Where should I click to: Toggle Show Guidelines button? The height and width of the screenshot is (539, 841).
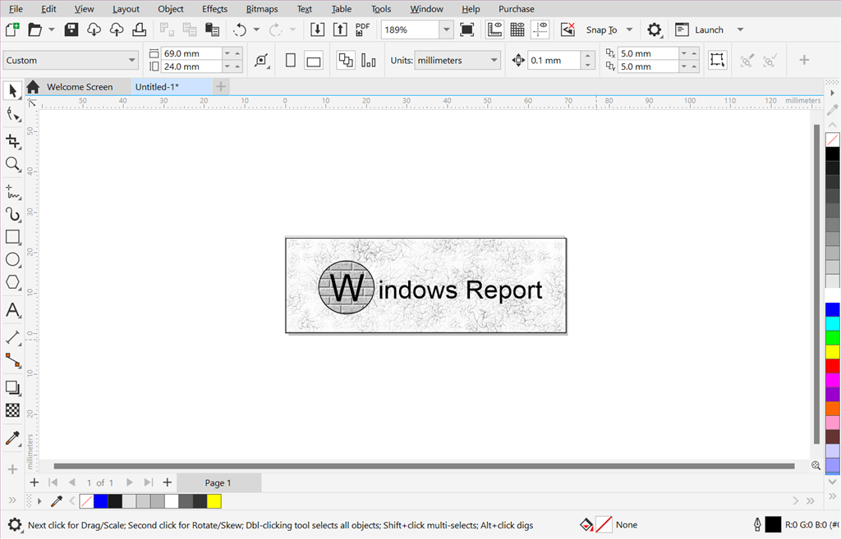(x=540, y=30)
